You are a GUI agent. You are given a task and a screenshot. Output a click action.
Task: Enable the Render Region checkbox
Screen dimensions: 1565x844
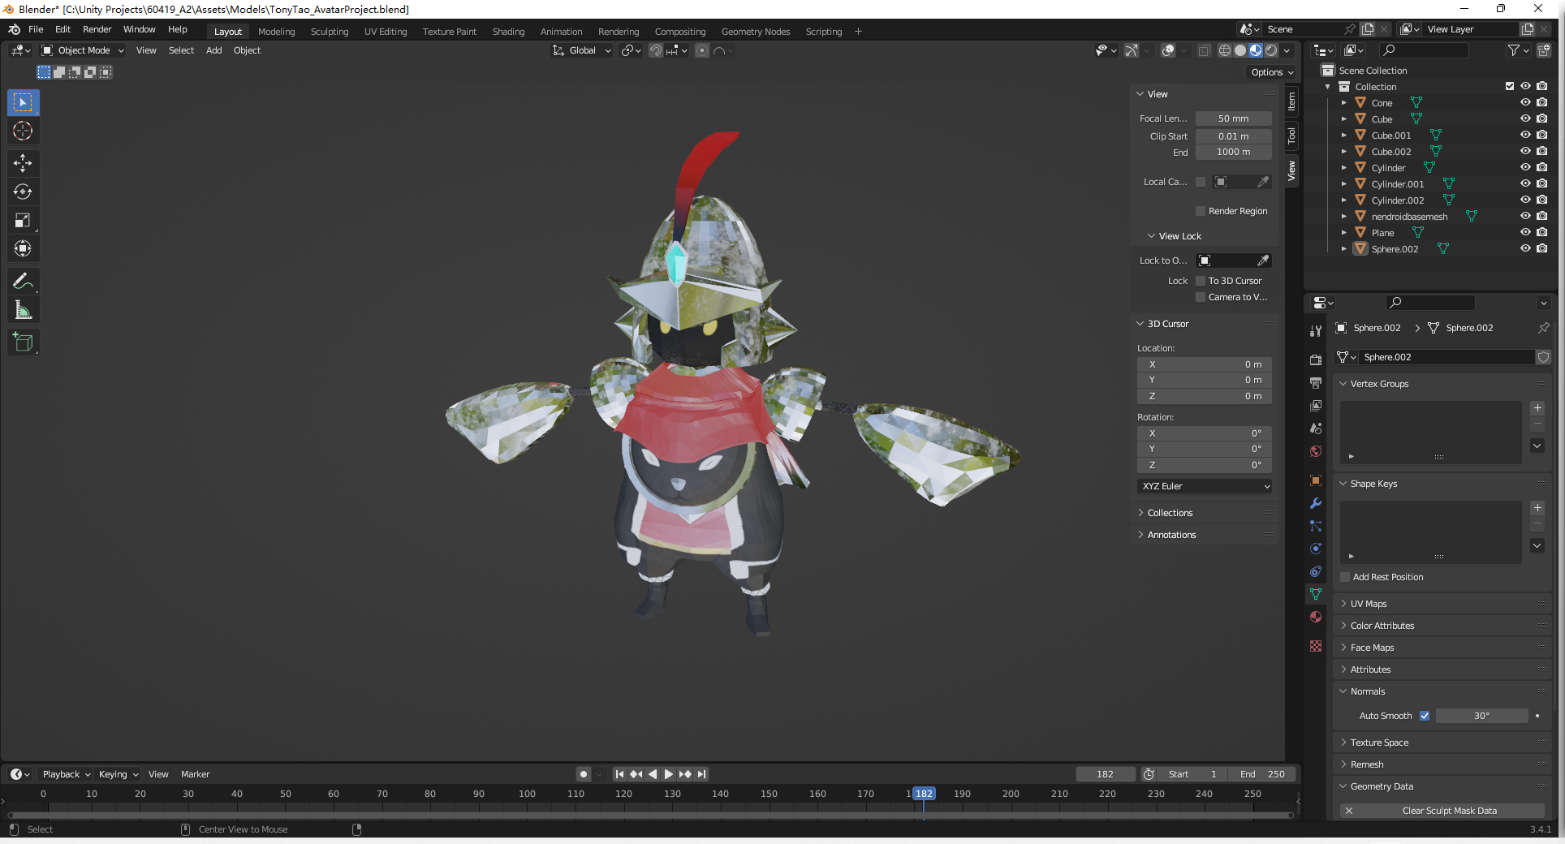click(1201, 211)
